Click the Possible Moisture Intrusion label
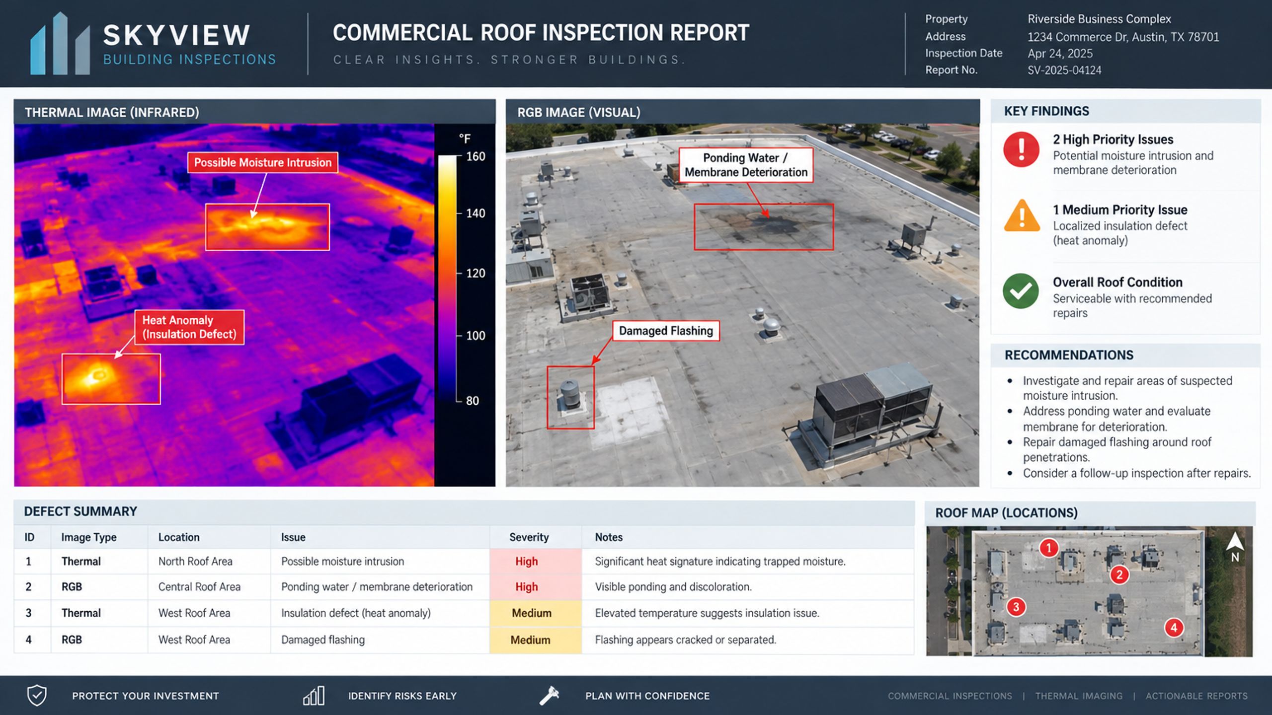This screenshot has height=715, width=1272. pos(262,162)
